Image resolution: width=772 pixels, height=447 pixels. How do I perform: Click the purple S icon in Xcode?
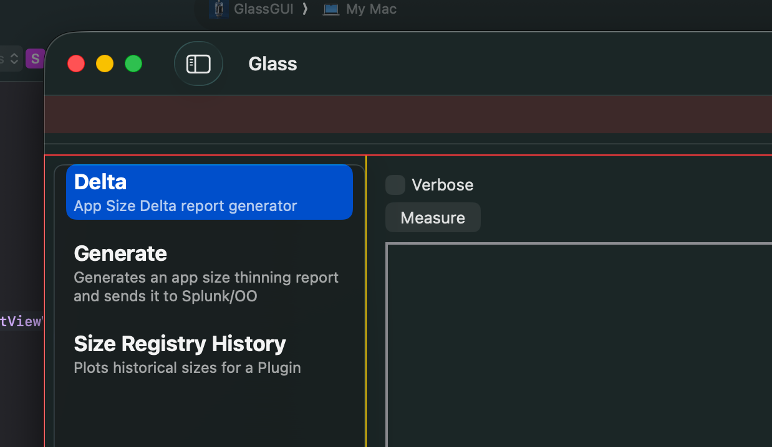click(x=35, y=59)
